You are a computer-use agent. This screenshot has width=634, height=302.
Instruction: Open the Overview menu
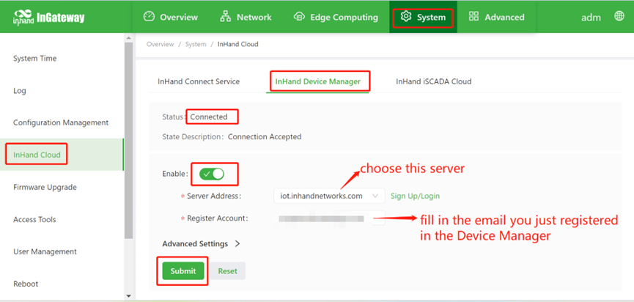click(171, 17)
